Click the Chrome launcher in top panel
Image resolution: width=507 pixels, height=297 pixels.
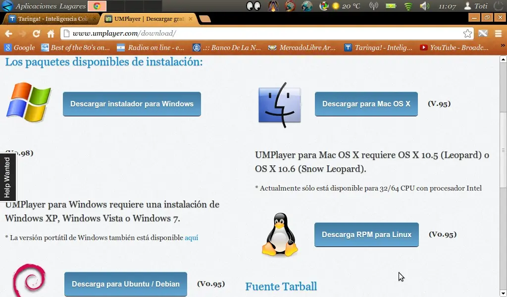coord(97,6)
